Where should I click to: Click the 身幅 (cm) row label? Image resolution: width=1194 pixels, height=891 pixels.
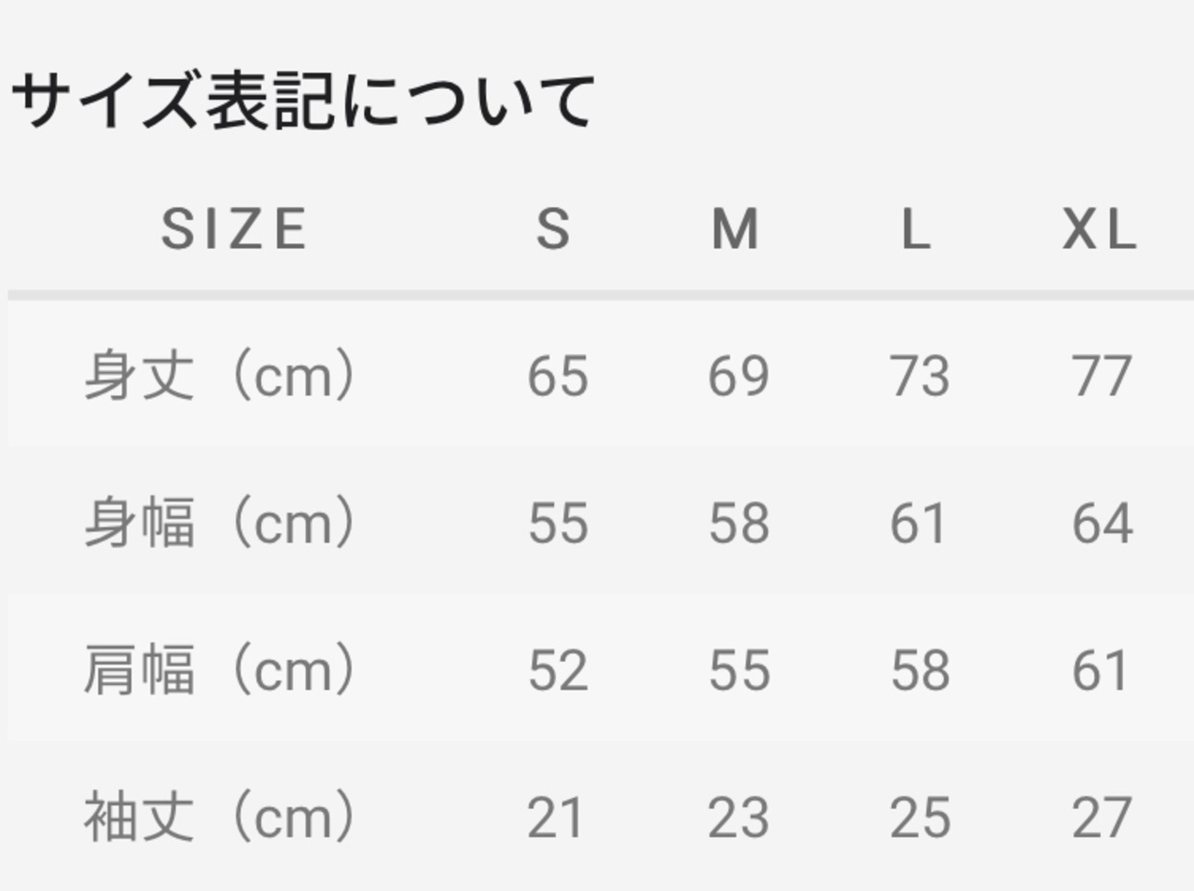click(220, 522)
